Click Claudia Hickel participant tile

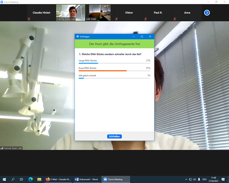[x=41, y=12]
